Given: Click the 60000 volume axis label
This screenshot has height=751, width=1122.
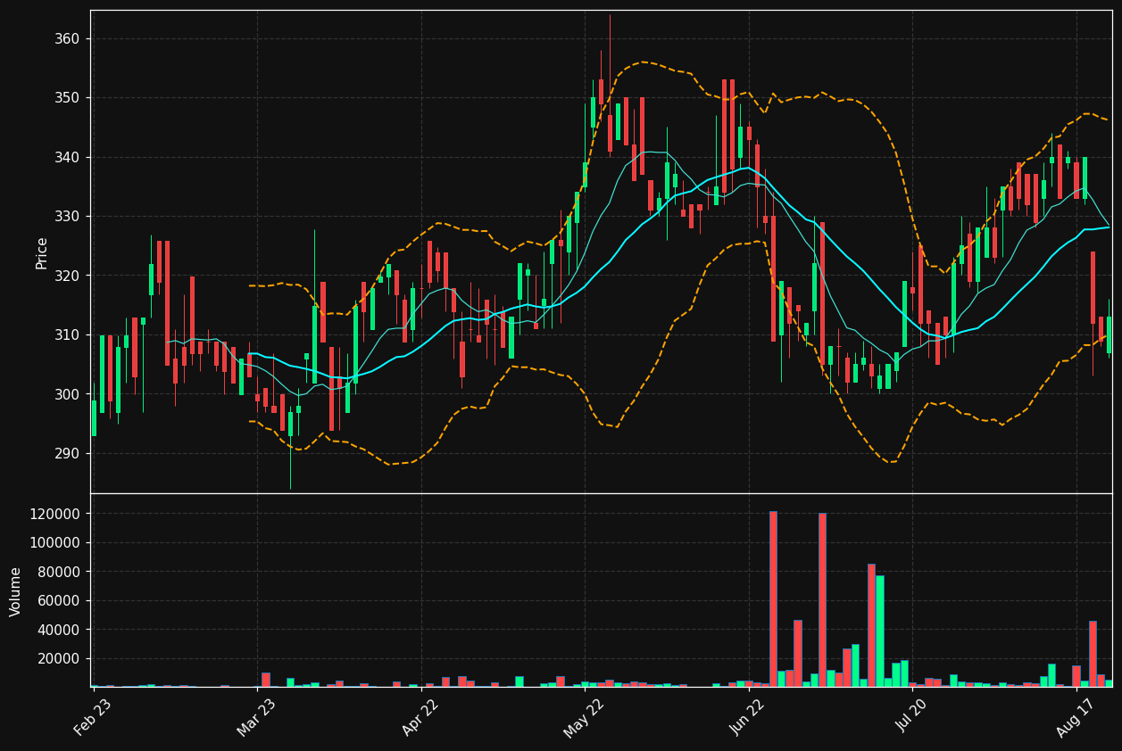Looking at the screenshot, I should [60, 601].
